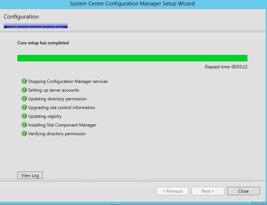
Task: Click the green core setup progress bar
Action: [132, 58]
